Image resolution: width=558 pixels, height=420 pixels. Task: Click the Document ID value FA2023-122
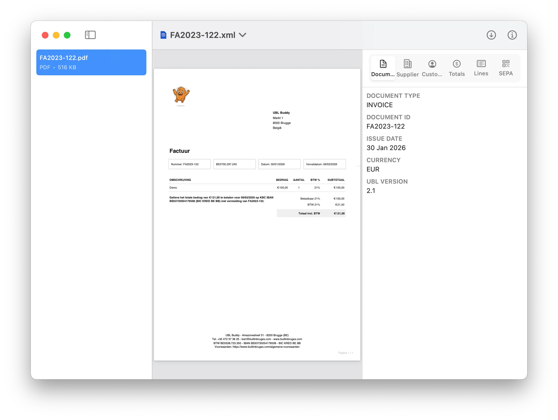385,126
